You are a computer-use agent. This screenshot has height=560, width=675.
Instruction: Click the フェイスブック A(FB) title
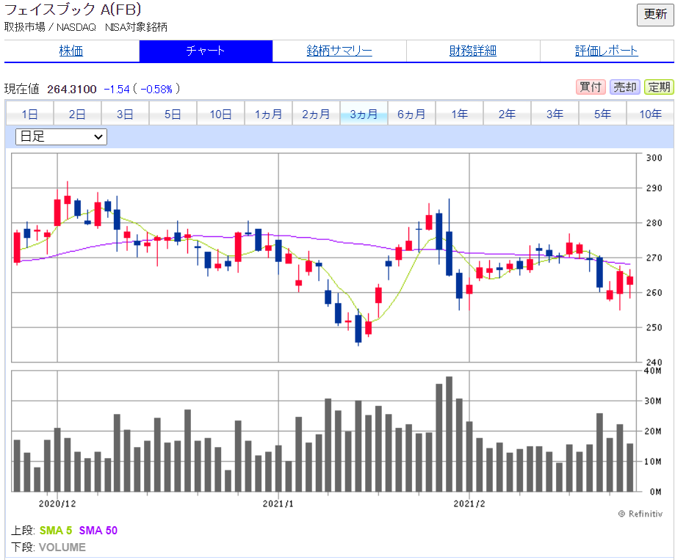(x=73, y=10)
